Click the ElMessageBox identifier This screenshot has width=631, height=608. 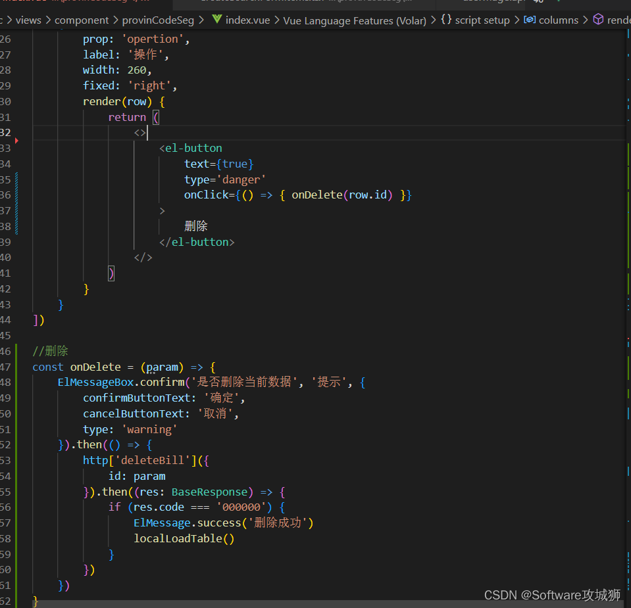point(97,383)
